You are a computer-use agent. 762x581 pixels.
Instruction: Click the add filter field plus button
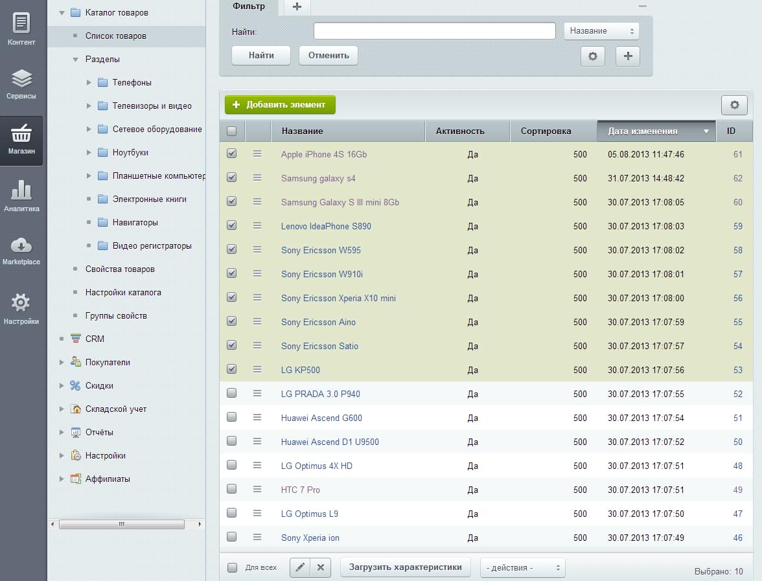(x=628, y=56)
